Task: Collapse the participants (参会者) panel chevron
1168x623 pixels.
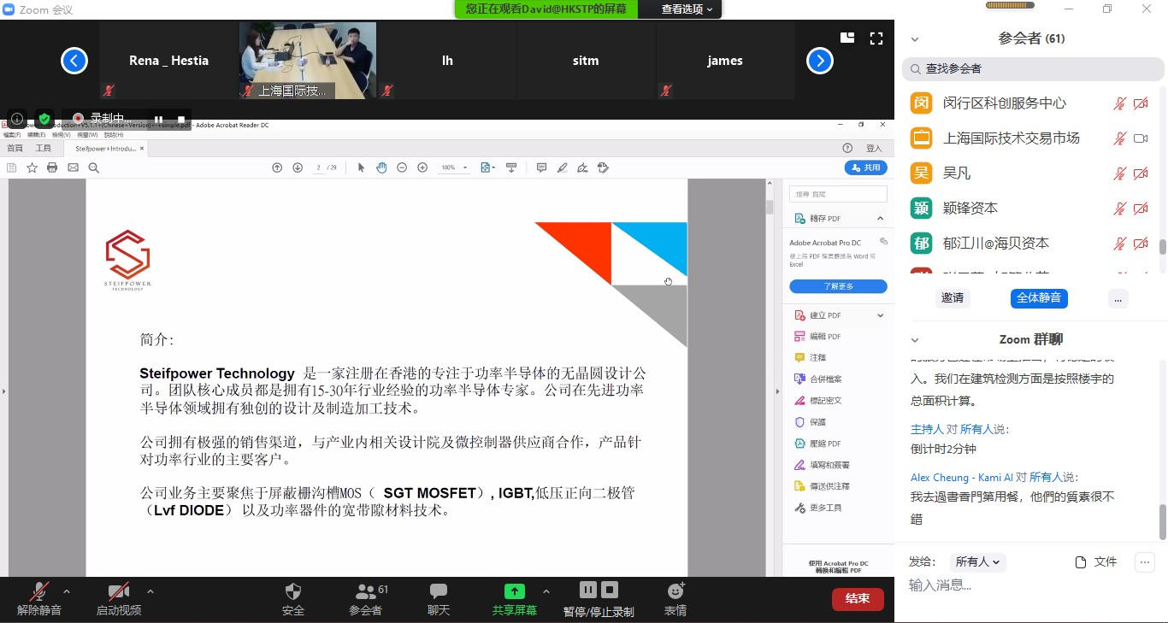Action: (915, 39)
